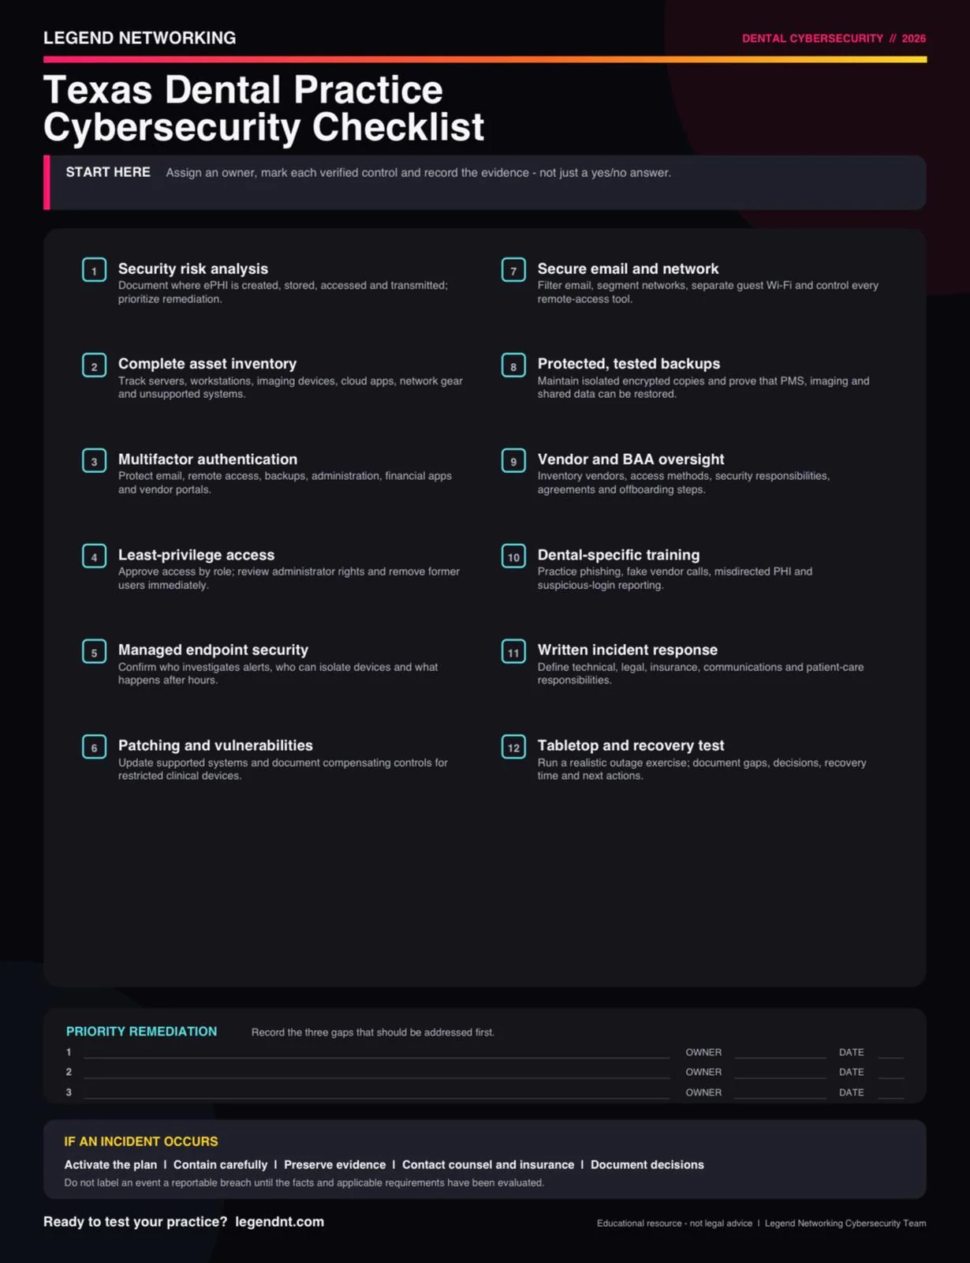Click the 'Document decisions' step
Viewport: 970px width, 1263px height.
pos(647,1165)
